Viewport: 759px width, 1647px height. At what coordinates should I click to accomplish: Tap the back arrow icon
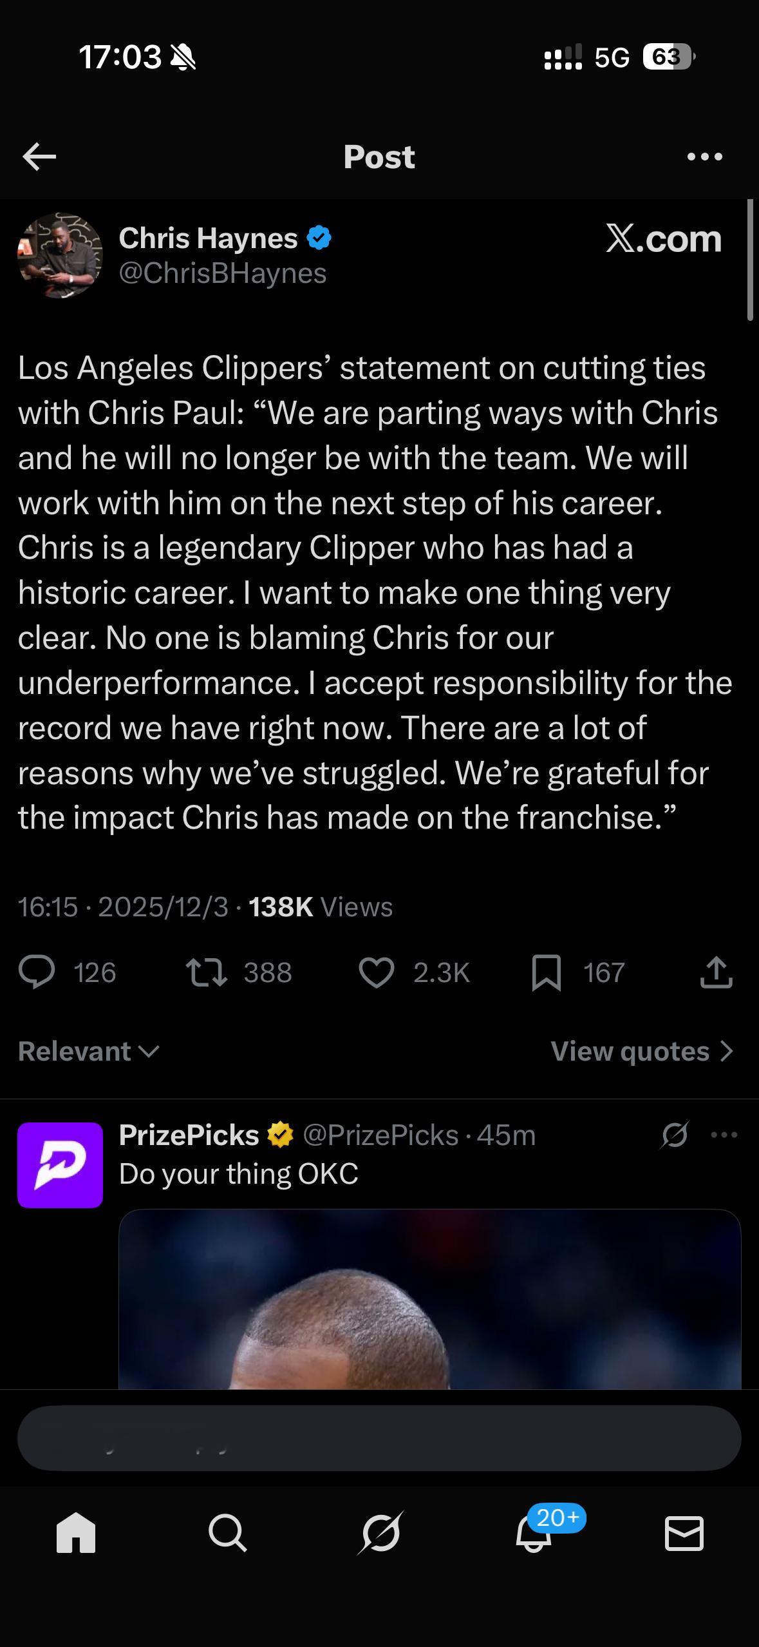point(39,157)
